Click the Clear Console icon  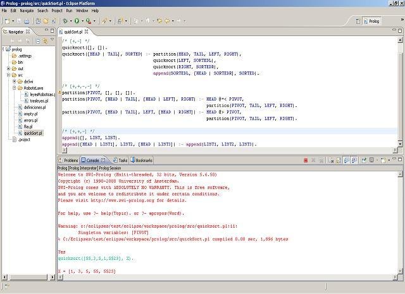(x=331, y=161)
